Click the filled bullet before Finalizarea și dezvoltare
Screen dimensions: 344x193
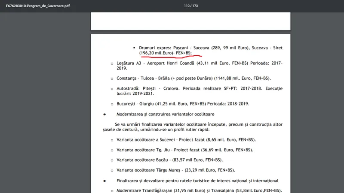click(x=104, y=181)
